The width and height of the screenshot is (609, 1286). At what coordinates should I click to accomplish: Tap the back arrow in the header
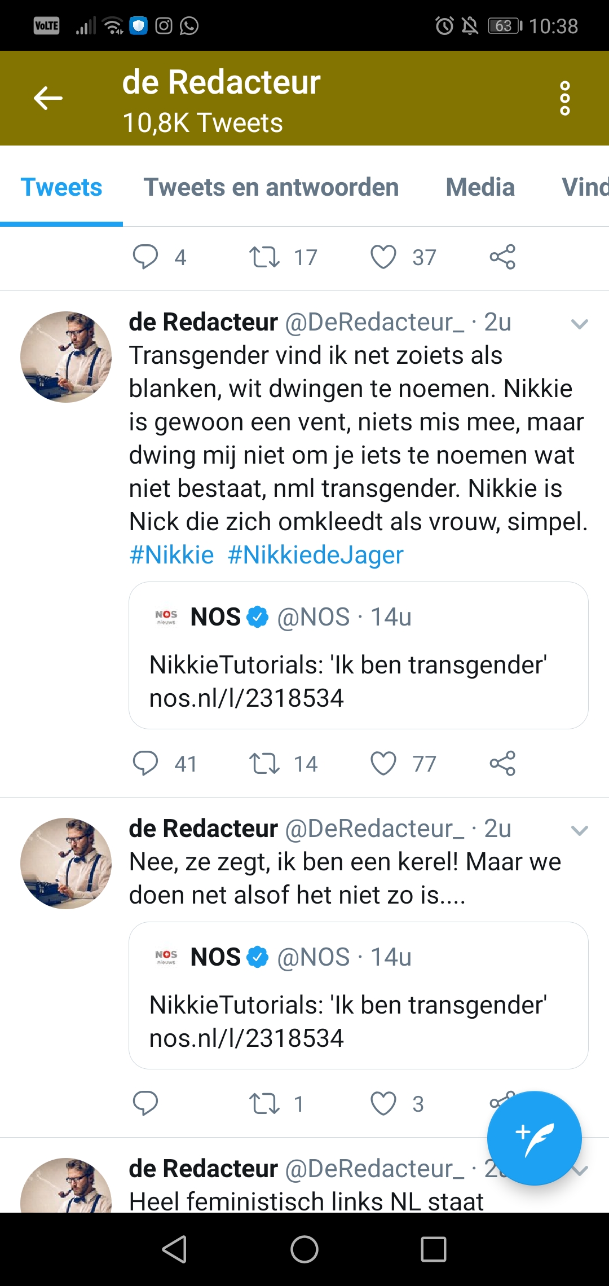pos(48,98)
